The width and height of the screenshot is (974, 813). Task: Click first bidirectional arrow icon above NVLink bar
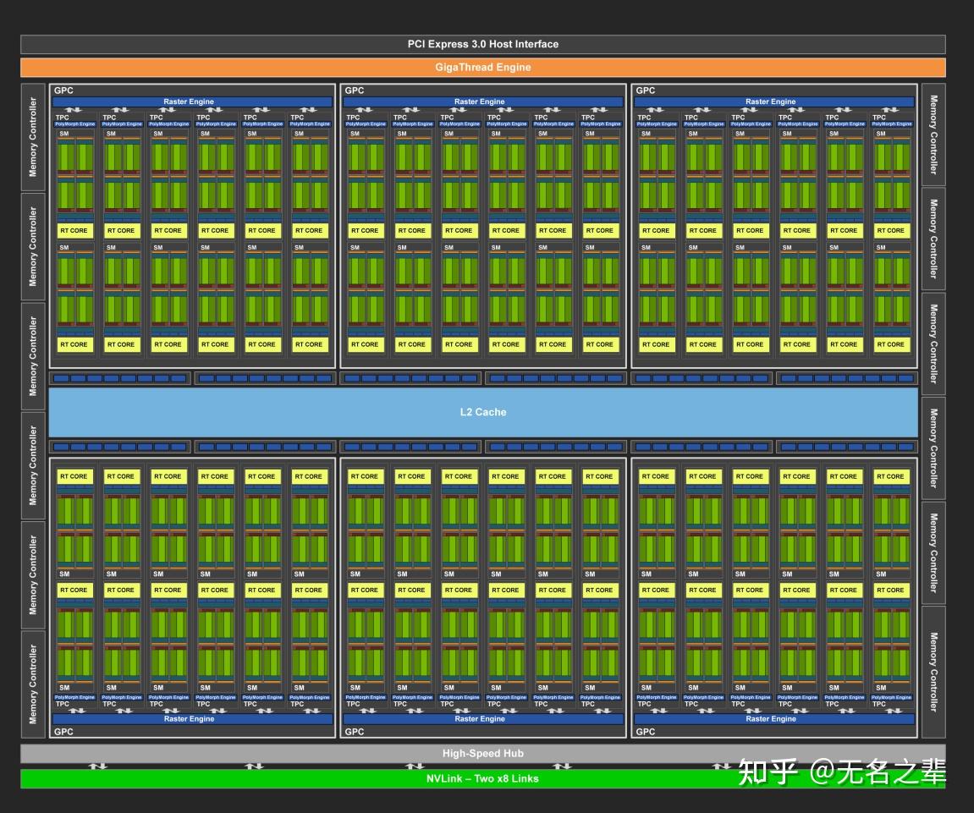click(x=97, y=766)
